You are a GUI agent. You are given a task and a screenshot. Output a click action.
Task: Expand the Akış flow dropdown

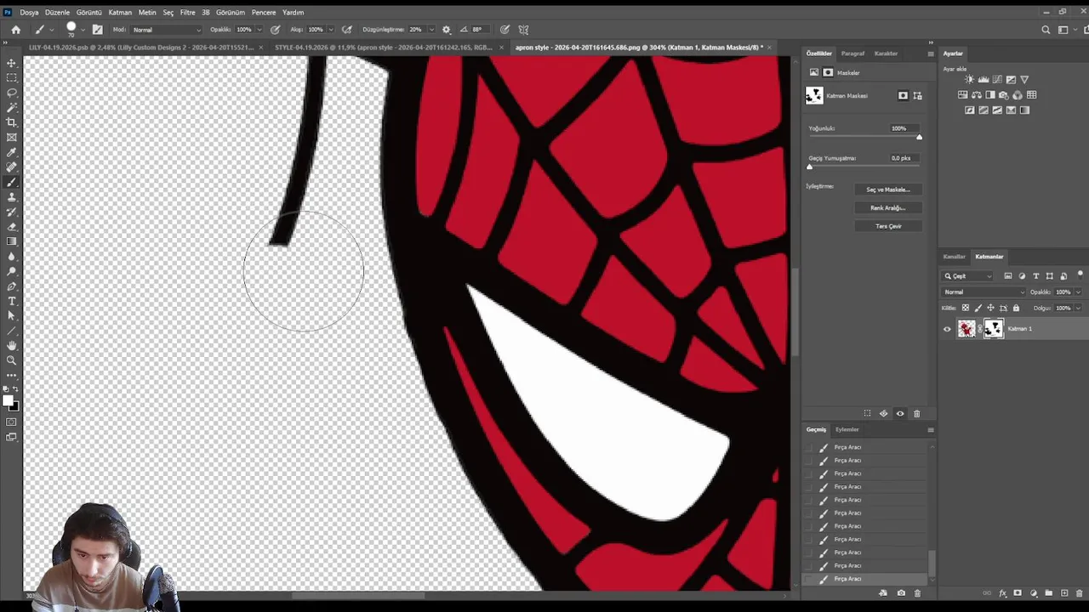click(x=330, y=30)
